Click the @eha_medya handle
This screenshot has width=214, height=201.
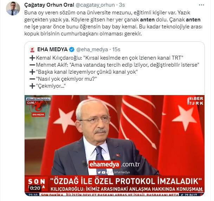92,49
